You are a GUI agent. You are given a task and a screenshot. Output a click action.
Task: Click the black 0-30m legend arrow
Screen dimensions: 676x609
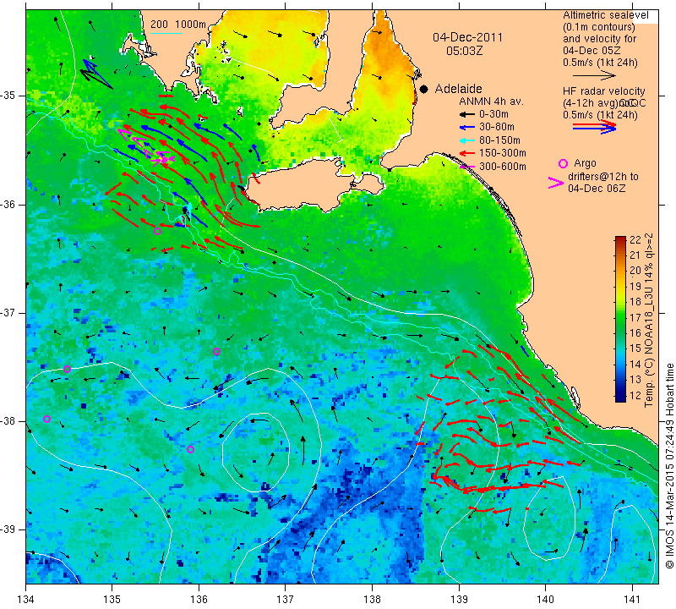tap(466, 115)
